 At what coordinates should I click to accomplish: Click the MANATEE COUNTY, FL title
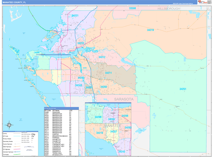tap(14, 2)
